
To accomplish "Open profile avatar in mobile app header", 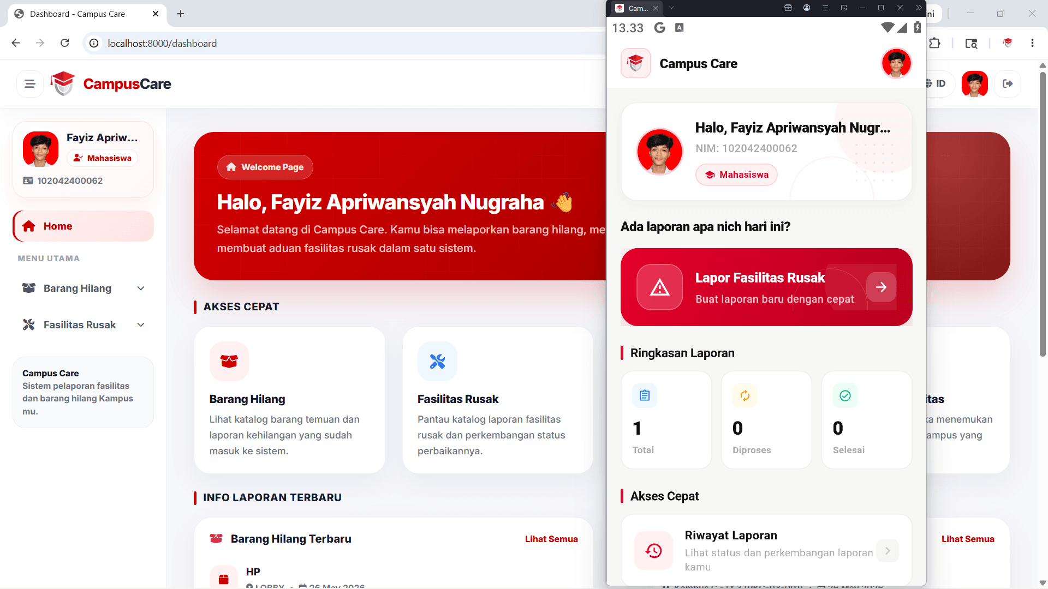I will [x=896, y=63].
